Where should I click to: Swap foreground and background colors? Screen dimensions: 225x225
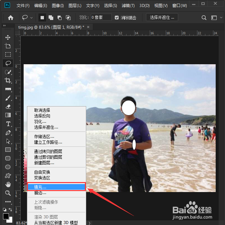tap(10, 209)
